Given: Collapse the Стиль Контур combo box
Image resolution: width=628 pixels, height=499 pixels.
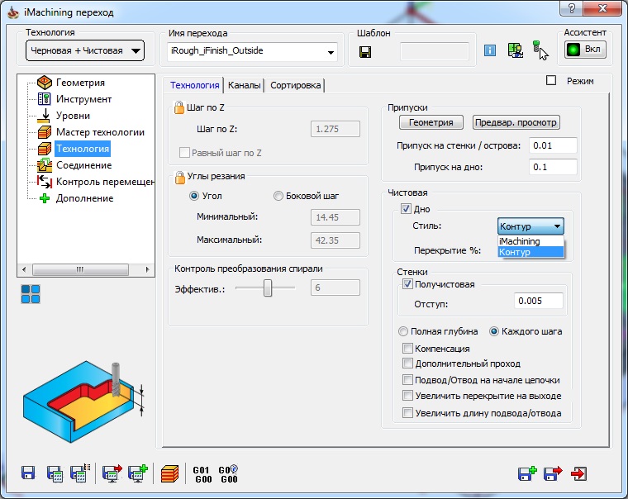Looking at the screenshot, I should pos(530,226).
